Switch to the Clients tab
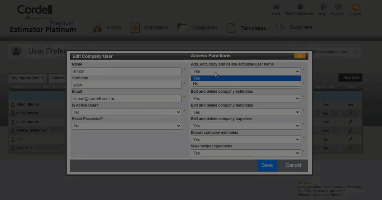The width and height of the screenshot is (382, 200). (58, 78)
